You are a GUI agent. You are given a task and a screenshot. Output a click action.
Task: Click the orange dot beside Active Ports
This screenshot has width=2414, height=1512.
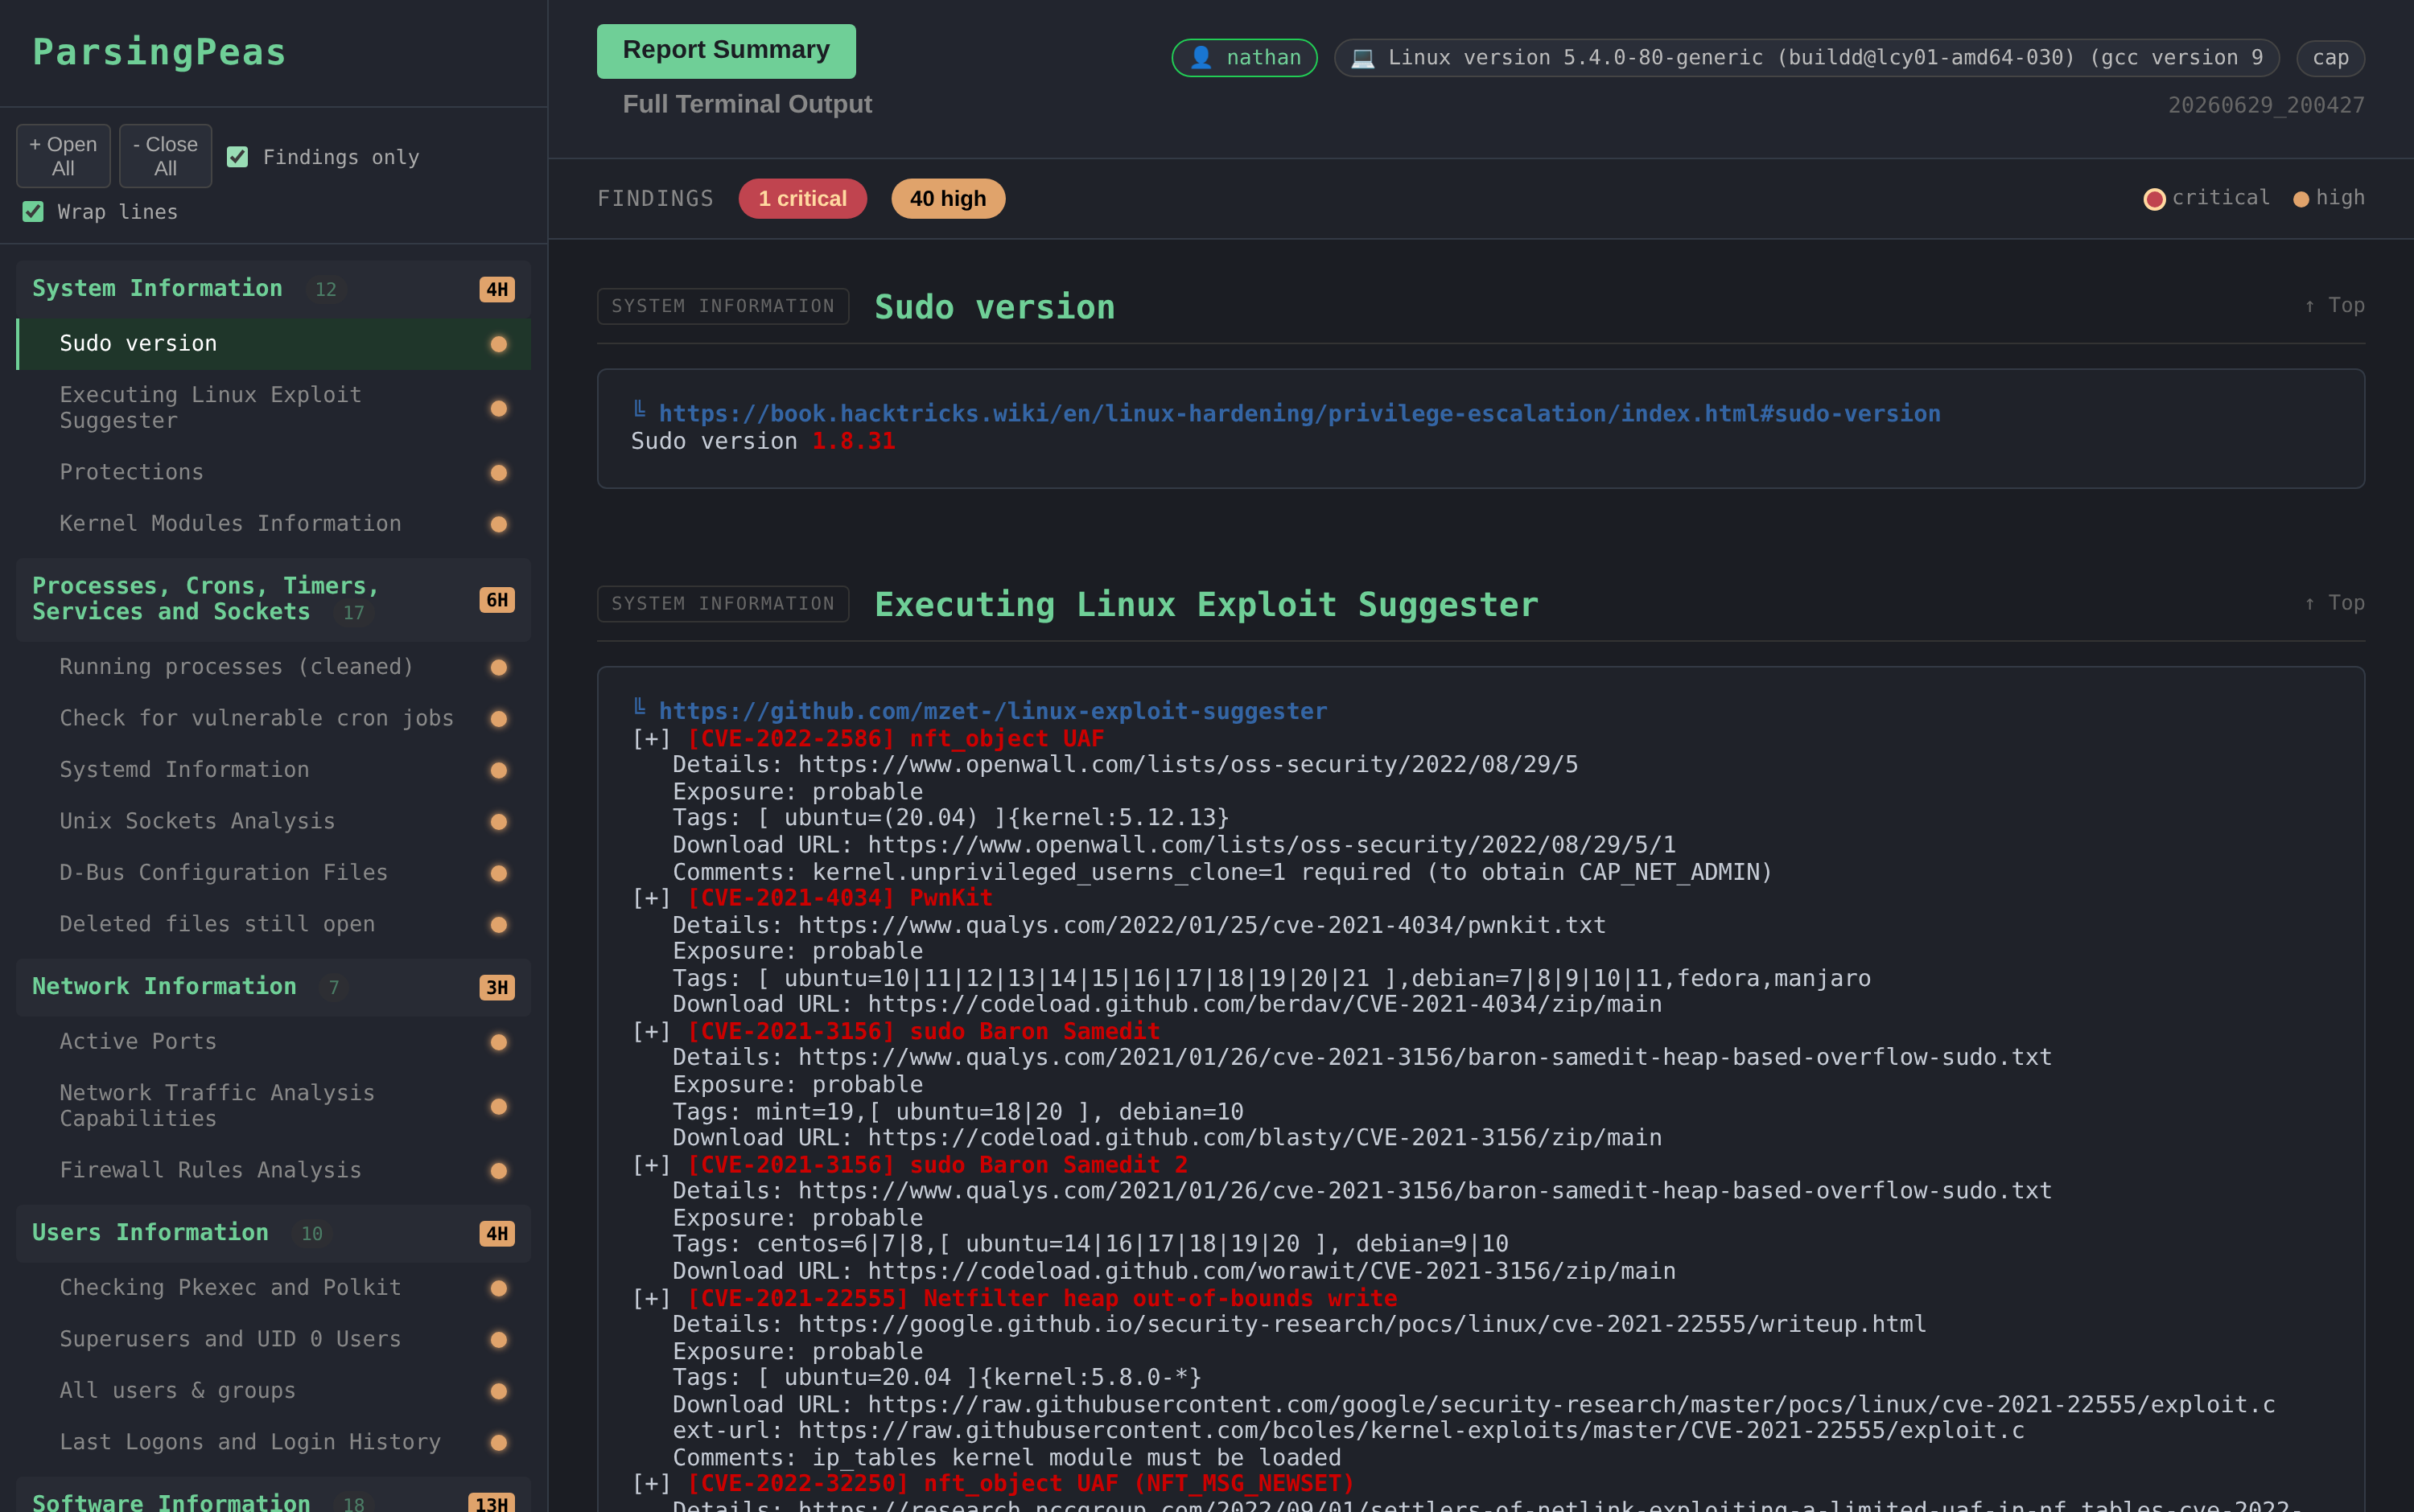point(498,1043)
